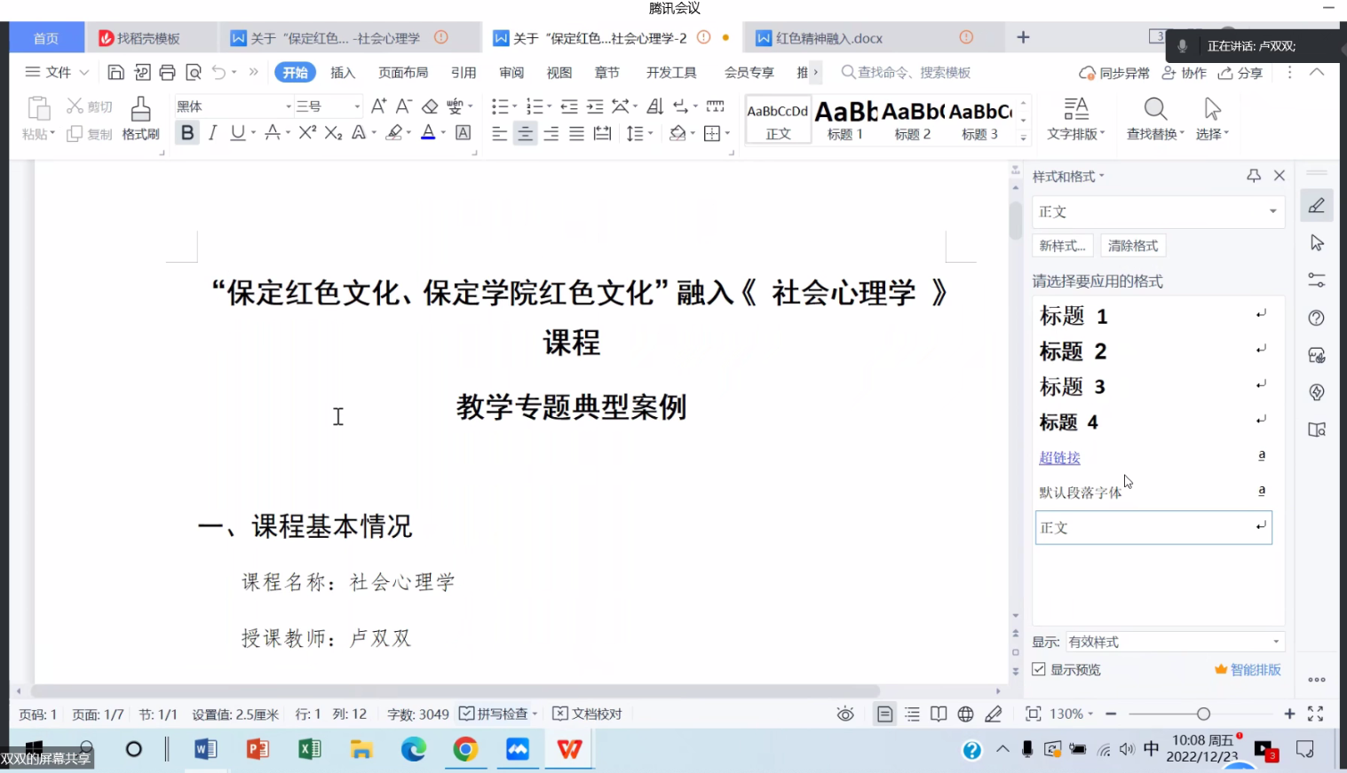1347x773 pixels.
Task: Click the 新样式 button
Action: point(1062,246)
